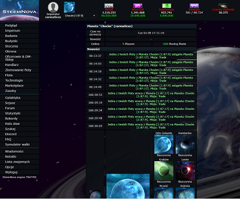Click the fleet message at 00:13:37
Image resolution: width=240 pixels, height=199 pixels.
tap(151, 56)
